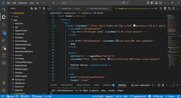Screen dimensions: 181x98
Task: Kill terminal with the trash icon
Action: [163, 85]
